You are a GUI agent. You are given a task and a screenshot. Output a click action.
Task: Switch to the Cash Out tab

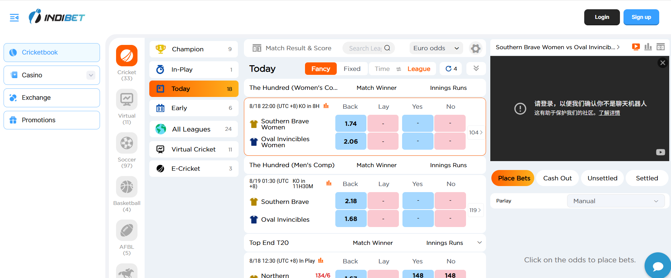[557, 178]
